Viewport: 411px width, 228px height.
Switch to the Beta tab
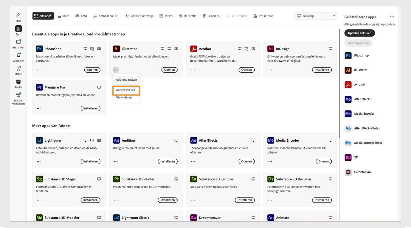pyautogui.click(x=63, y=16)
